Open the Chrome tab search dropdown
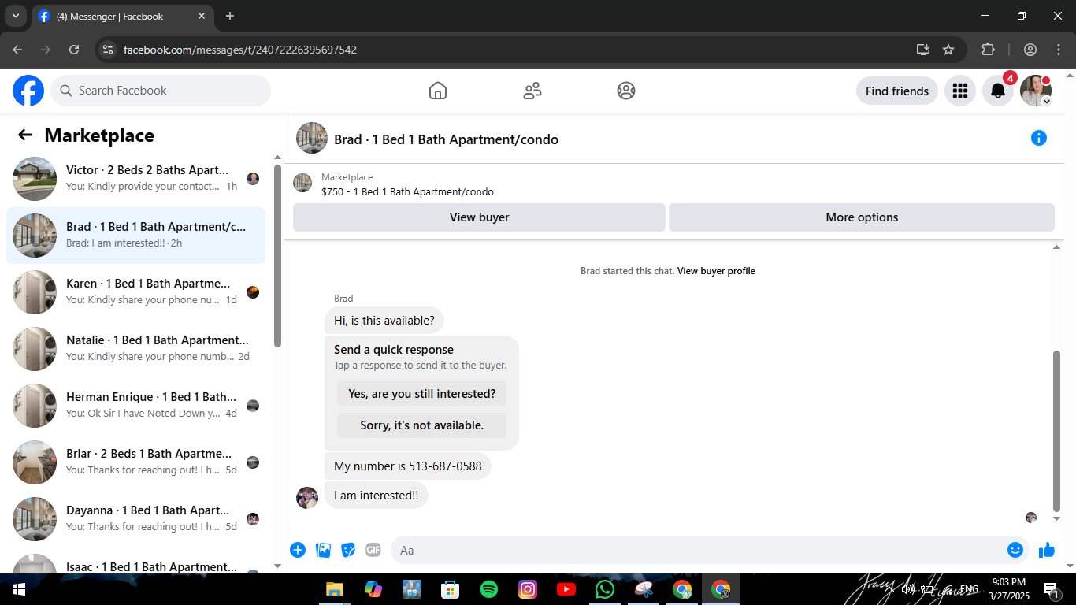 point(15,16)
